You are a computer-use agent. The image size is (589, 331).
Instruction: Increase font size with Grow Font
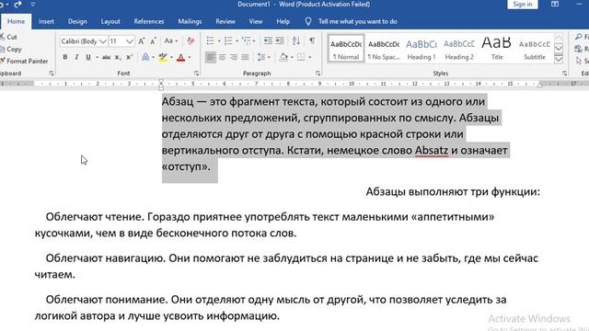[142, 40]
